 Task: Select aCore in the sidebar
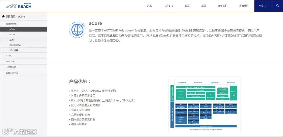coord(24,29)
